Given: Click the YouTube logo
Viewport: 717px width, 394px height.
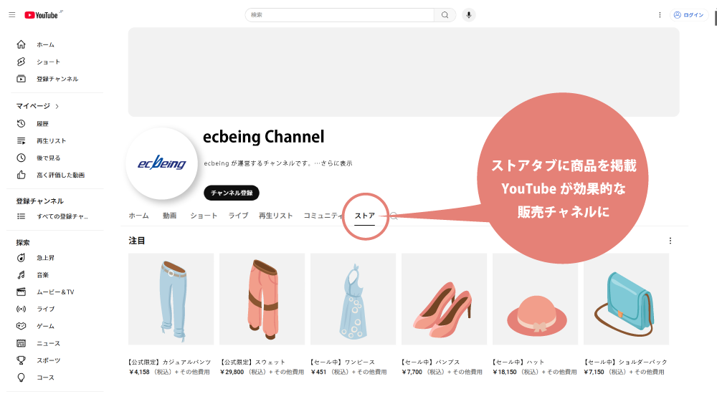Looking at the screenshot, I should [43, 14].
